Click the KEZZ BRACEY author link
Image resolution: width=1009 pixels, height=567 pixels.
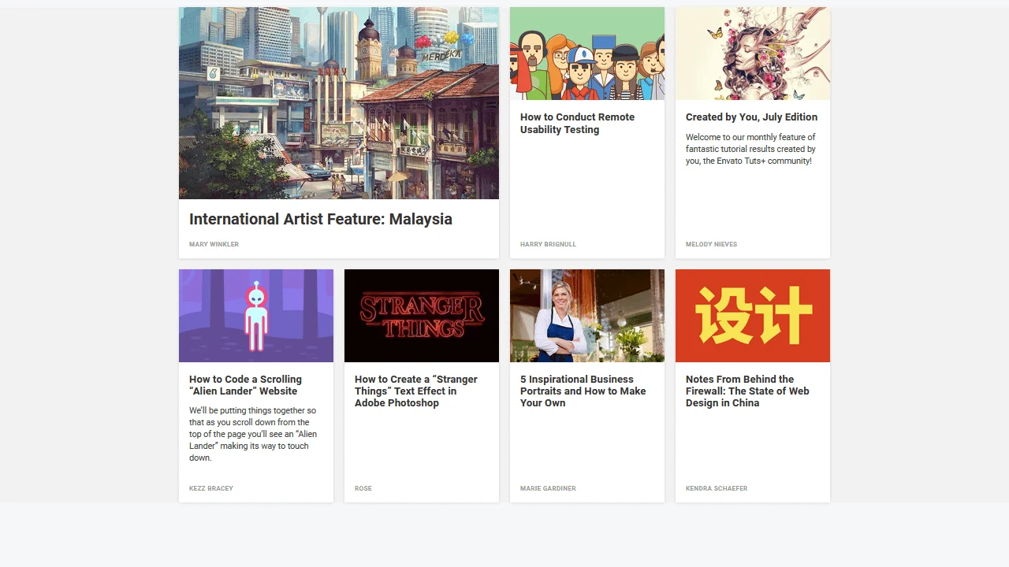point(211,488)
